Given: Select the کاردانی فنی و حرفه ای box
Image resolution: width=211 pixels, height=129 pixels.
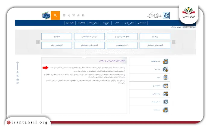Looking at the screenshot, I should pyautogui.click(x=89, y=45).
